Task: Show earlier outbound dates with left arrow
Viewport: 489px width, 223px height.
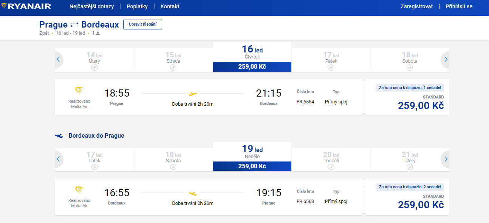Action: pyautogui.click(x=58, y=60)
